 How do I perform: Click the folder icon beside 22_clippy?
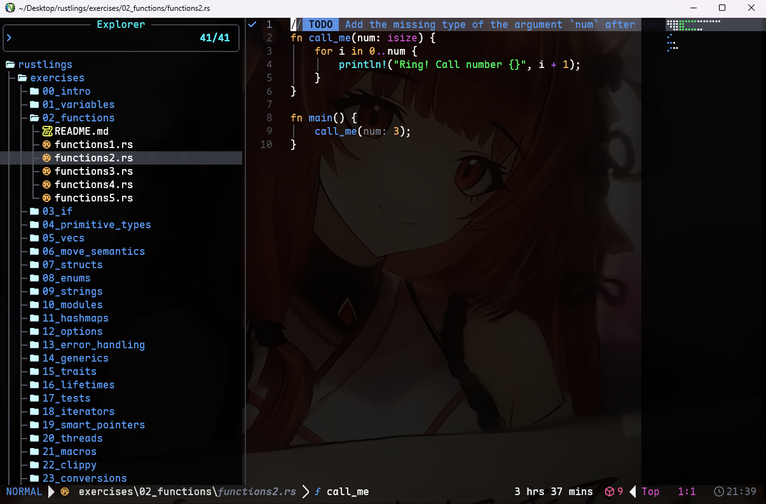pos(34,465)
